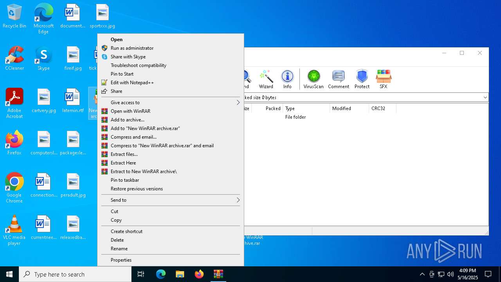Screen dimensions: 501x282
Task: Open the clock showing 4:09 PM
Action: [x=467, y=274]
